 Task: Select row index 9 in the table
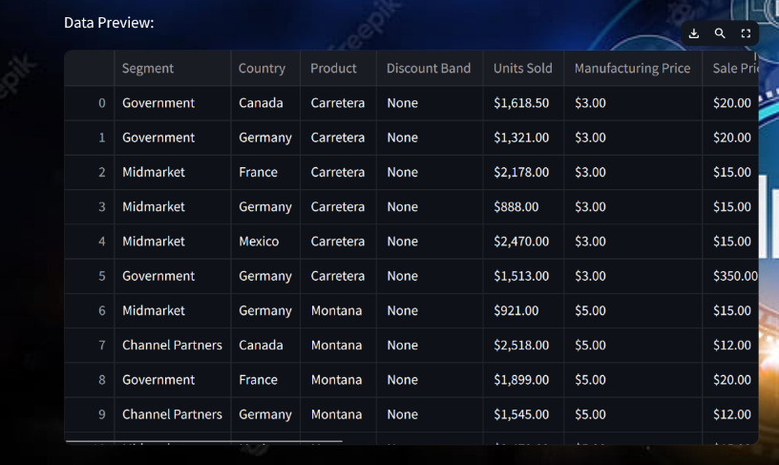90,414
